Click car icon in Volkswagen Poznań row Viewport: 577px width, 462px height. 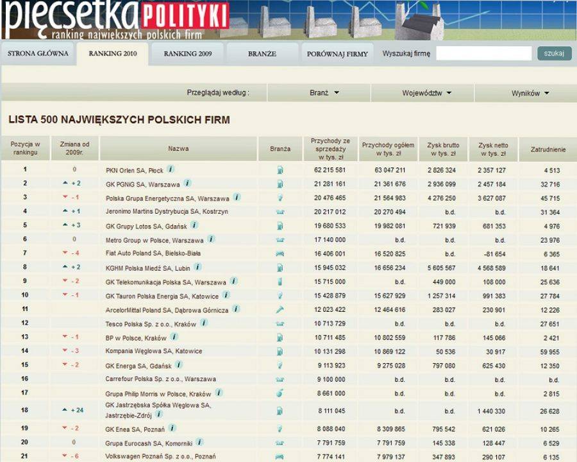[280, 457]
